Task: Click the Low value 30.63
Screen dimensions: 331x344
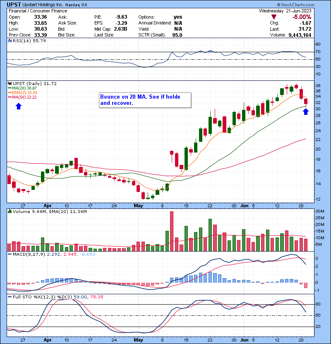Action: click(x=41, y=29)
